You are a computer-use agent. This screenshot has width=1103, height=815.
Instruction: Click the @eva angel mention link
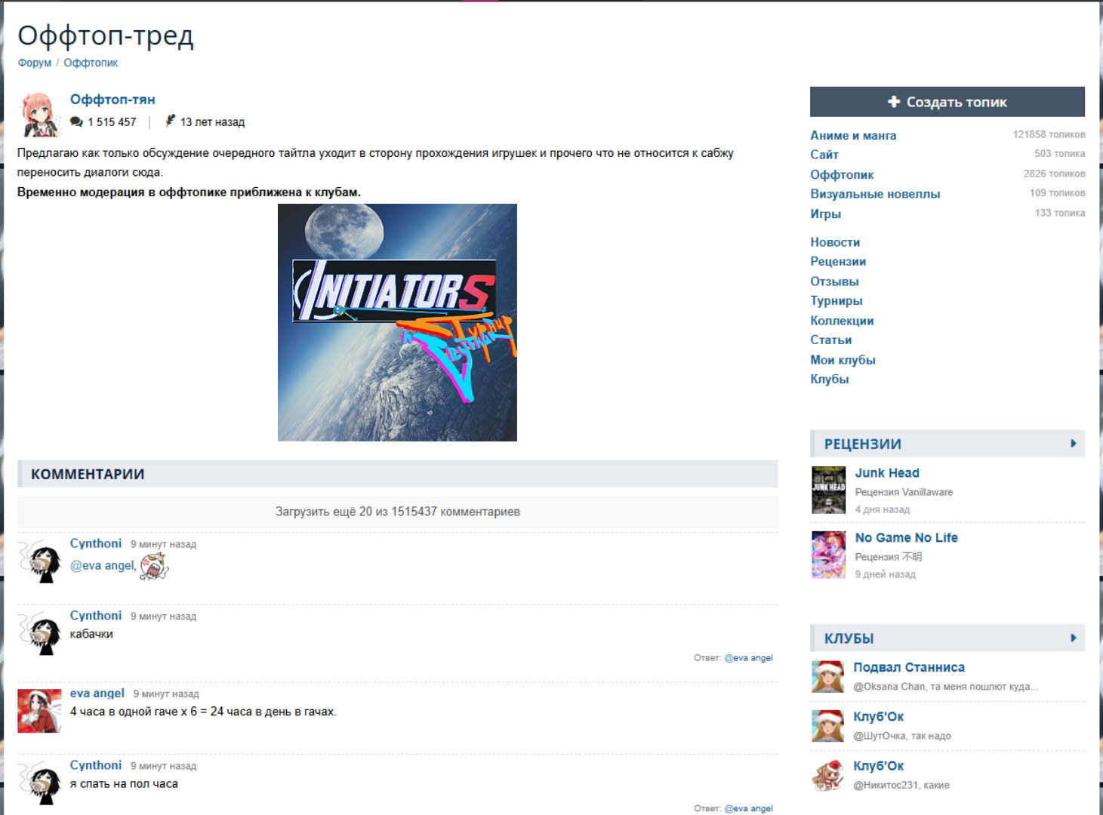click(x=103, y=566)
